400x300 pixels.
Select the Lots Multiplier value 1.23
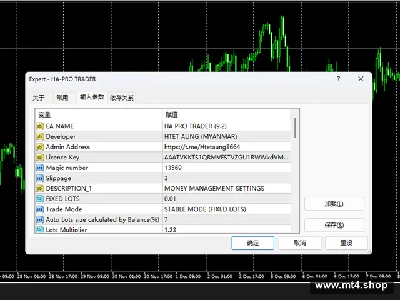click(x=227, y=229)
